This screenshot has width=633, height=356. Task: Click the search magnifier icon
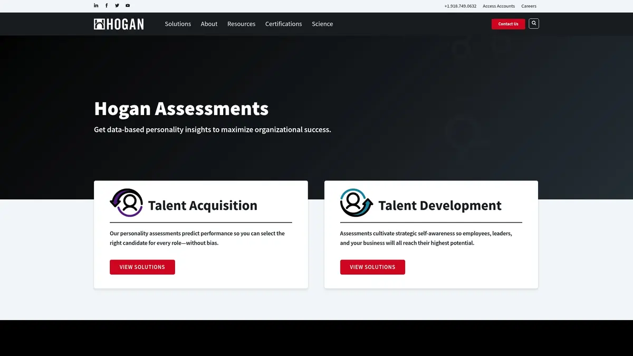[534, 23]
